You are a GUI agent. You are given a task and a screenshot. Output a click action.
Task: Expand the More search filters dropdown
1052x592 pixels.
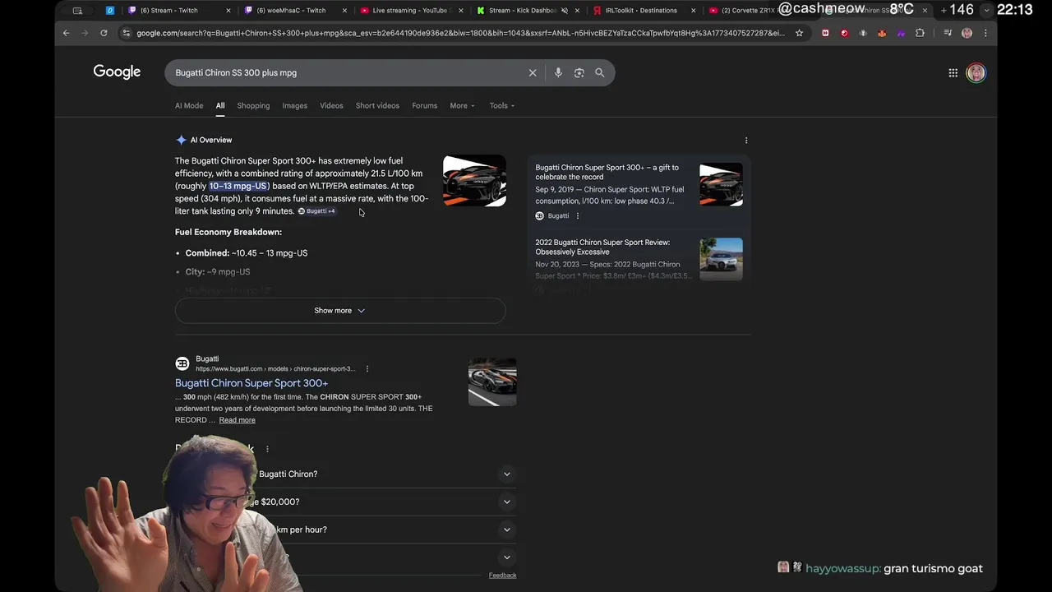462,105
